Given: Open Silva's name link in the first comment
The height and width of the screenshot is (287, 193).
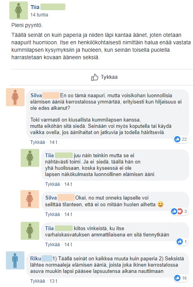Looking at the screenshot, I should 36,95.
